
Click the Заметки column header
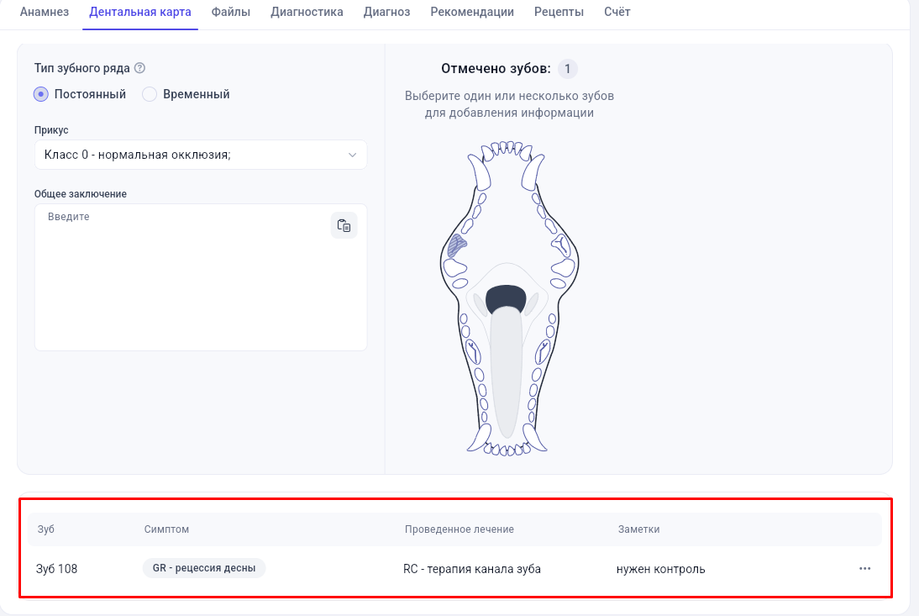coord(638,529)
